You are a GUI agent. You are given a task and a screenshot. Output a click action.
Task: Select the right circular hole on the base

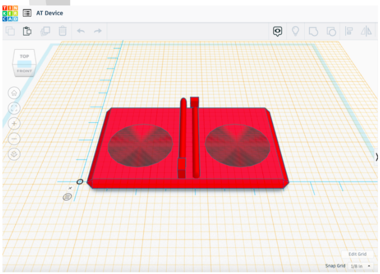(x=237, y=145)
